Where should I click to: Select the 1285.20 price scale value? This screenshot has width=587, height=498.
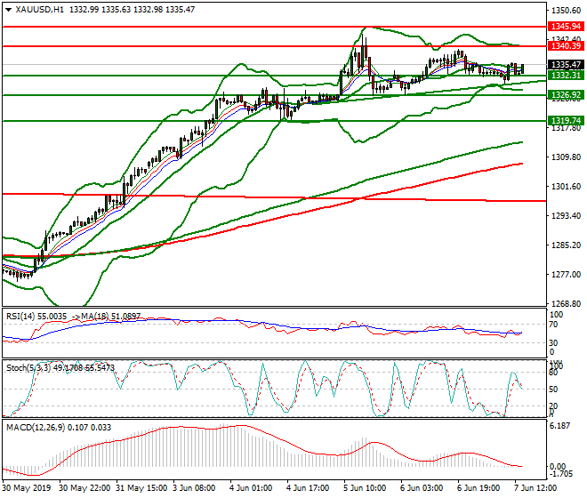click(x=566, y=245)
